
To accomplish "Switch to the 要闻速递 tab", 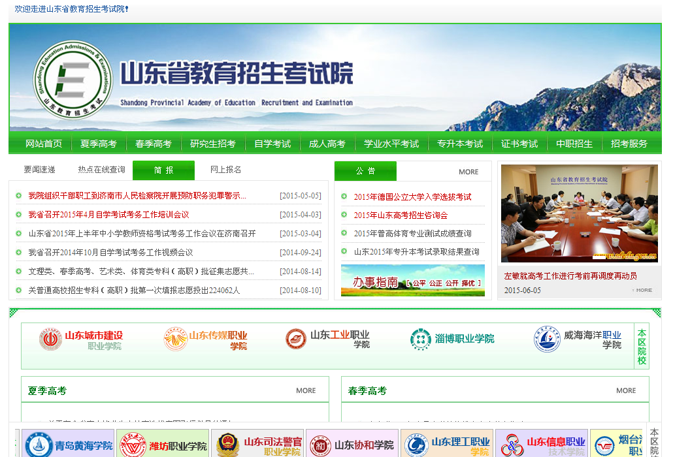I will coord(39,170).
